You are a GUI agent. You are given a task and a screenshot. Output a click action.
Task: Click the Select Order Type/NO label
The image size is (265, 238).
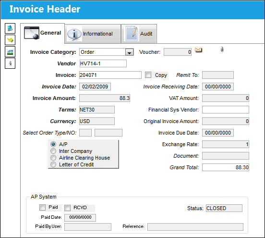click(x=49, y=133)
